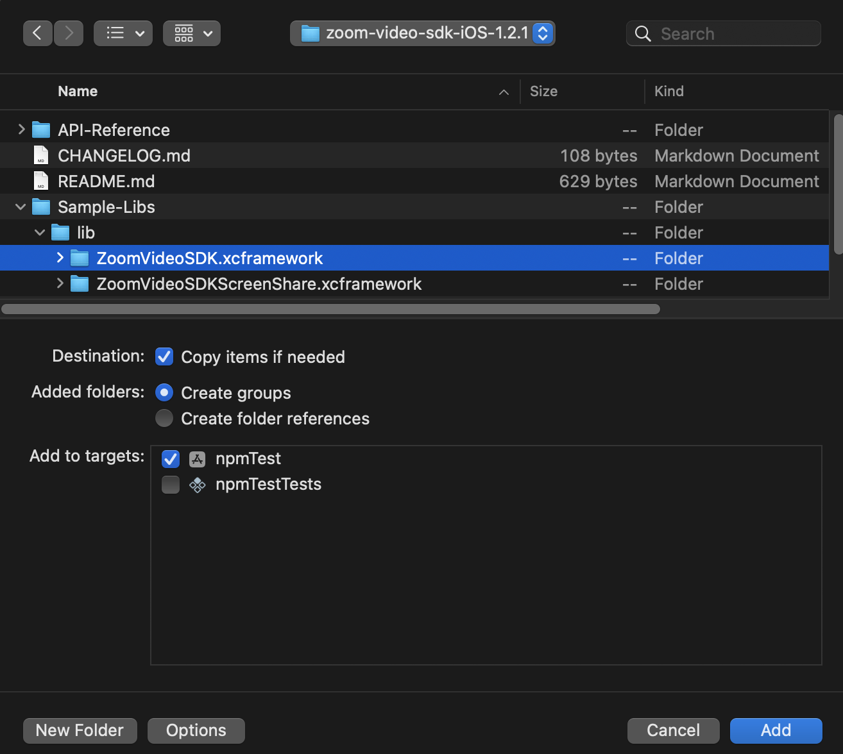Select Create groups radio button
The image size is (843, 754).
(164, 392)
